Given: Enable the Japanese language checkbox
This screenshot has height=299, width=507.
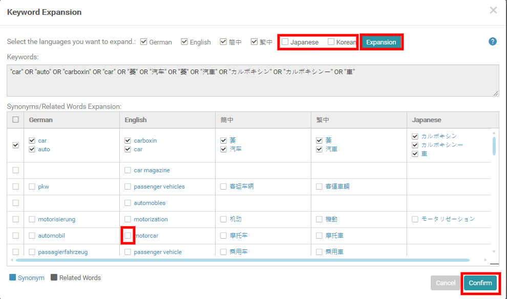Looking at the screenshot, I should [284, 41].
